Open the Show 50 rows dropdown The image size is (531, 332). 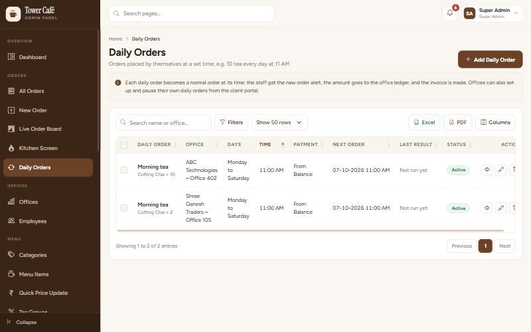coord(279,122)
